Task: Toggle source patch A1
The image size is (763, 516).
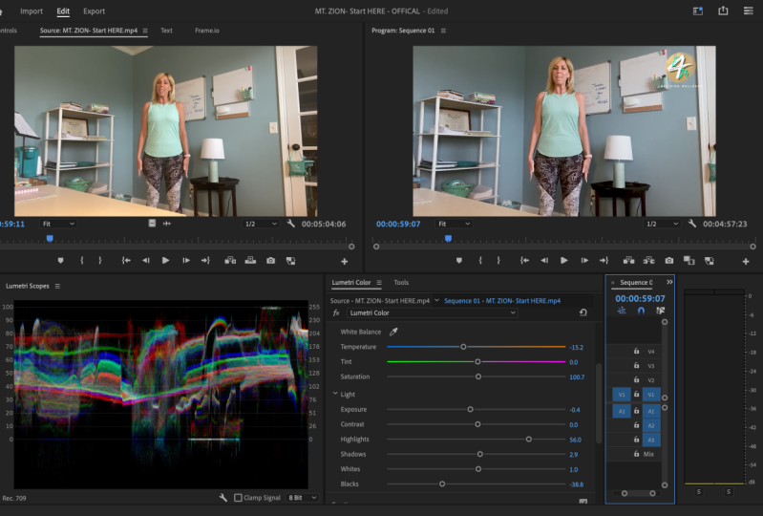Action: tap(622, 411)
